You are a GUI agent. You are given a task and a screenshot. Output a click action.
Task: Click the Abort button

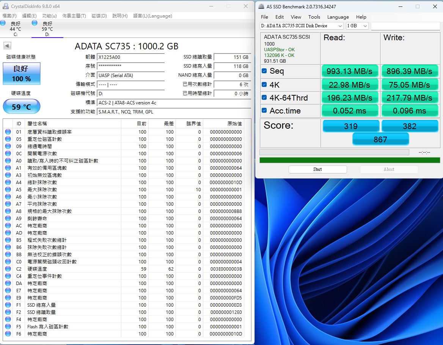tap(389, 169)
